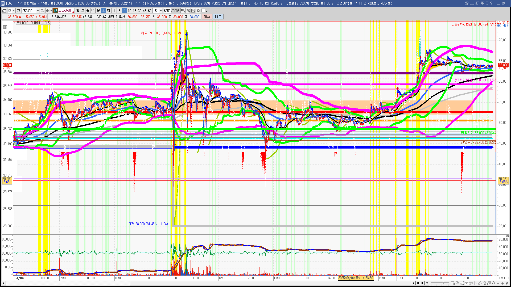Toggle the D checkbox in toolbar
511x287 pixels.
203,11
